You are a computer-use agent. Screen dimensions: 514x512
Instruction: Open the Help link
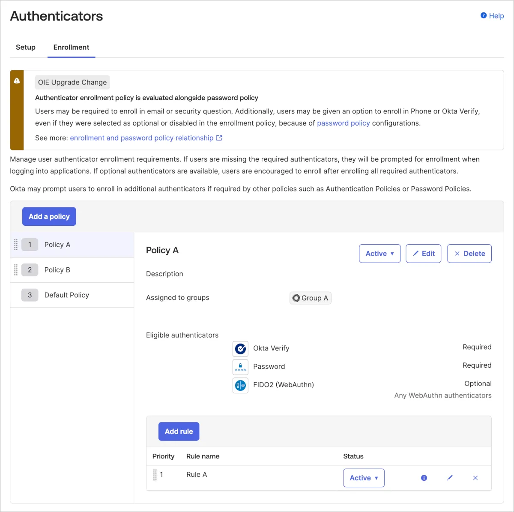point(492,16)
